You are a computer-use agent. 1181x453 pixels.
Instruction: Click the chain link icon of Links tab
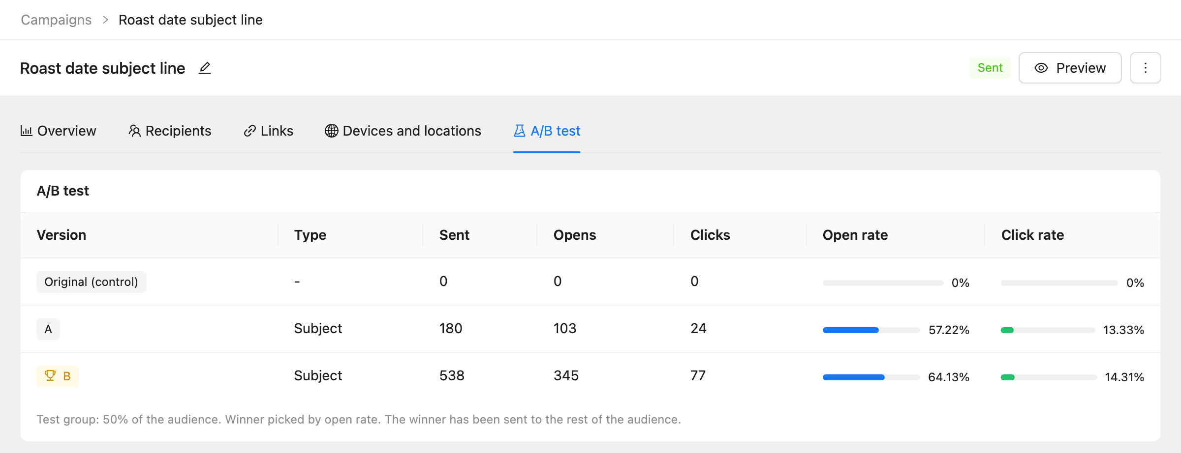point(250,131)
